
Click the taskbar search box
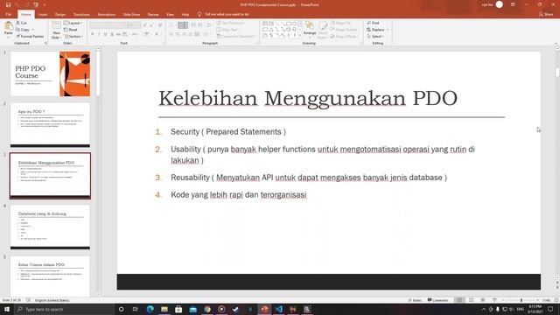point(64,309)
